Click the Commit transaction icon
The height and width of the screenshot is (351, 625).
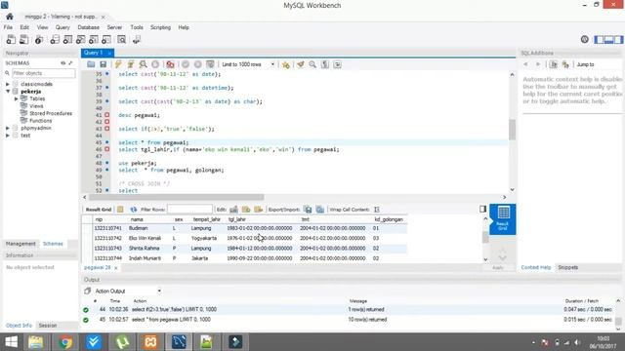click(x=186, y=64)
